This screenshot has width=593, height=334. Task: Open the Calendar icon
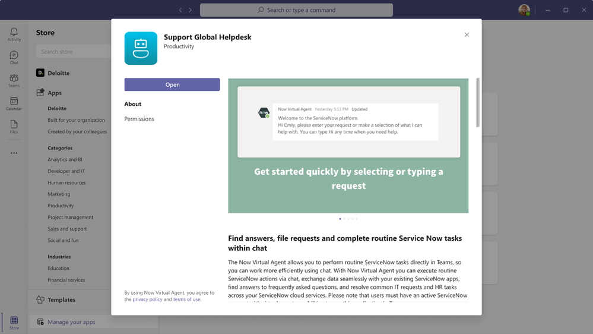[14, 104]
